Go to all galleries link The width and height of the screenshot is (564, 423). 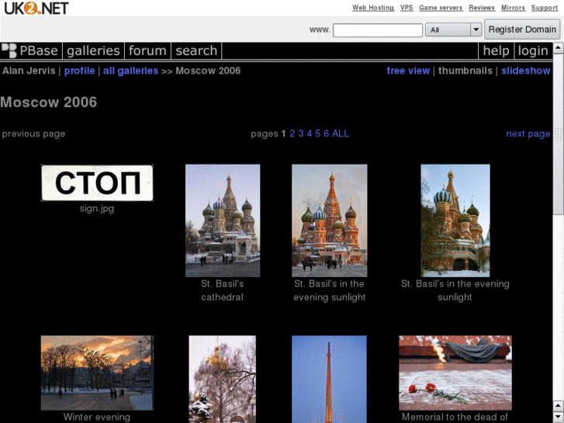(130, 71)
